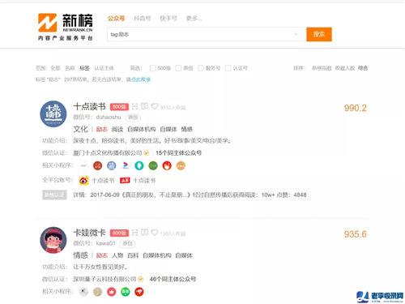Viewport: 405px width, 304px height.
Task: Open the orange mini program icon of 十点读书
Action: [x=181, y=165]
